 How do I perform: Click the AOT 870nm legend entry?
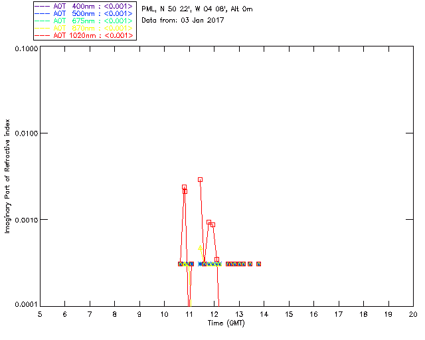(x=84, y=28)
